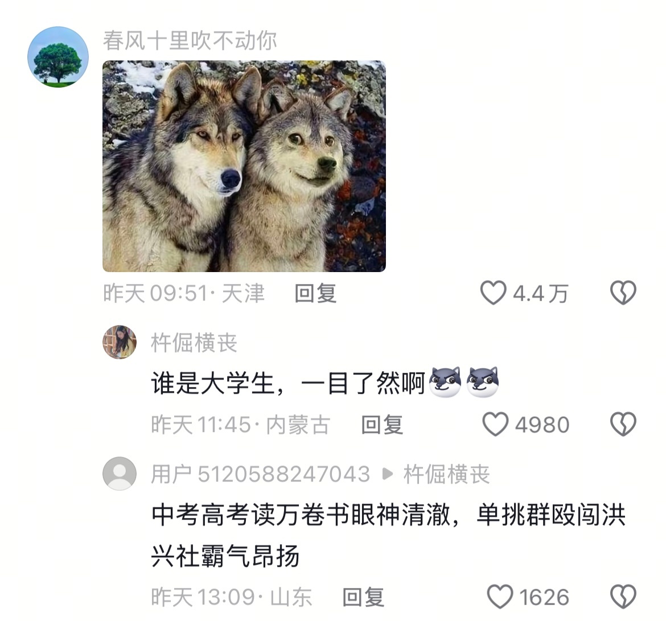Reply to the 山东 comment posted at 13:09
The image size is (666, 621).
pyautogui.click(x=364, y=597)
